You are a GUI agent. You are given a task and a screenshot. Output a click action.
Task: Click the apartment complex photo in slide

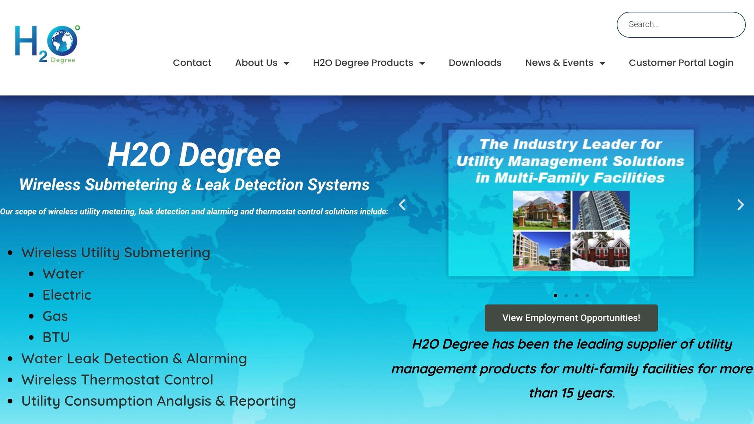coord(542,251)
